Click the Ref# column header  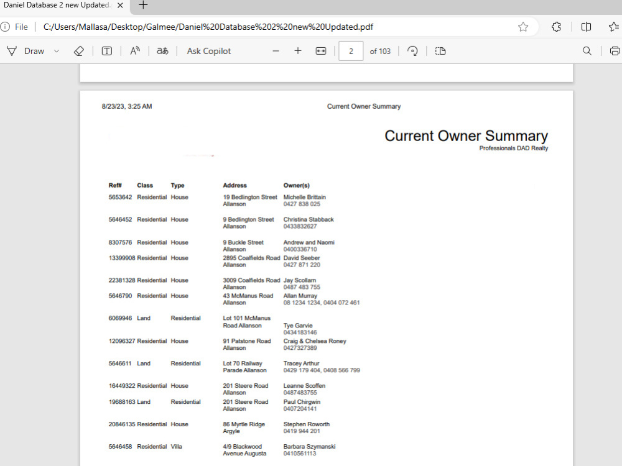[115, 185]
